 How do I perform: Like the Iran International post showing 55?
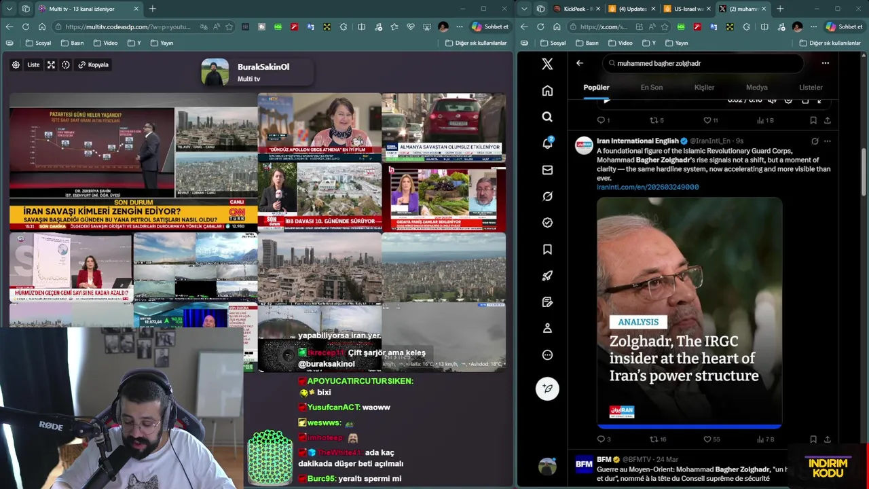tap(711, 439)
